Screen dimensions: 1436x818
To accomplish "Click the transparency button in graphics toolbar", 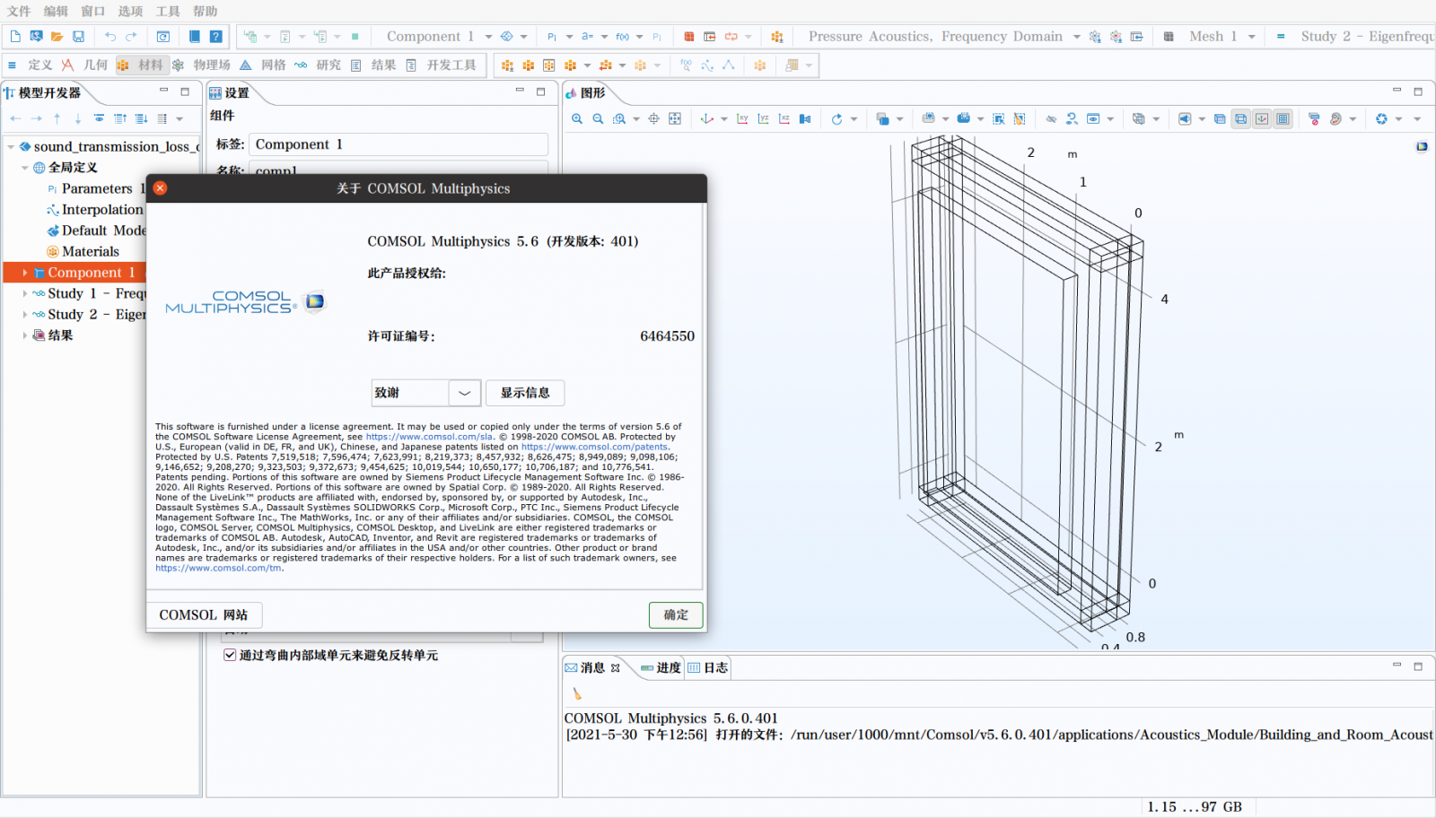I will [x=1220, y=118].
